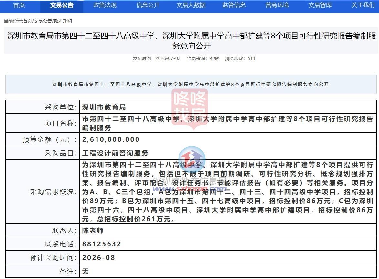Select the planned date 2026-08
The image size is (379, 279).
click(x=98, y=257)
